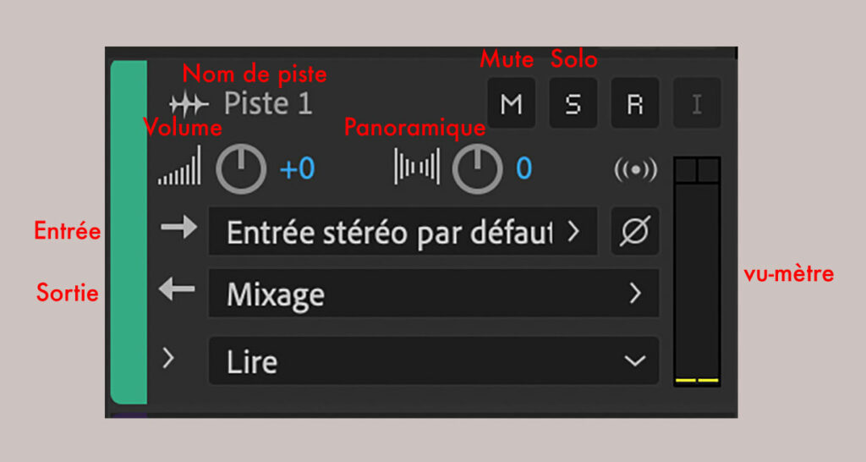Open the Mixage output dropdown

pyautogui.click(x=433, y=294)
